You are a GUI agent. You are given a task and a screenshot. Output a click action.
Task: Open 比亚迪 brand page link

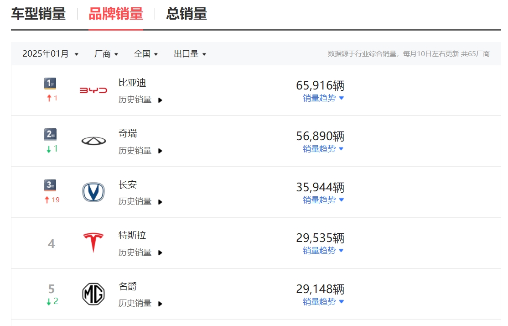[x=132, y=83]
